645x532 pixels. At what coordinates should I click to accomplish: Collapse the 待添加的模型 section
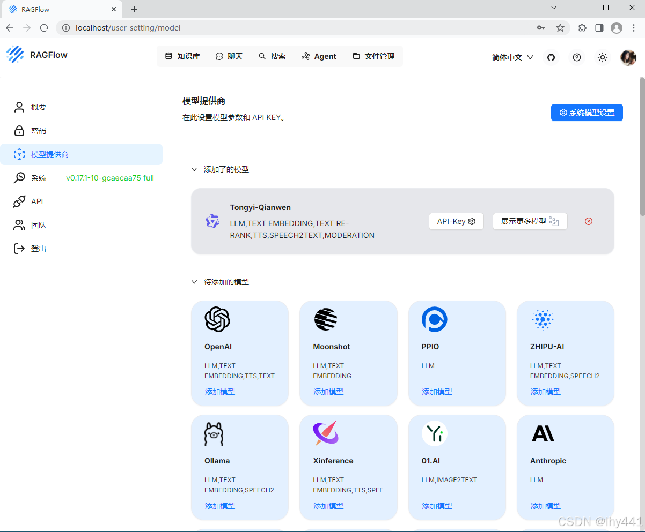pyautogui.click(x=194, y=282)
